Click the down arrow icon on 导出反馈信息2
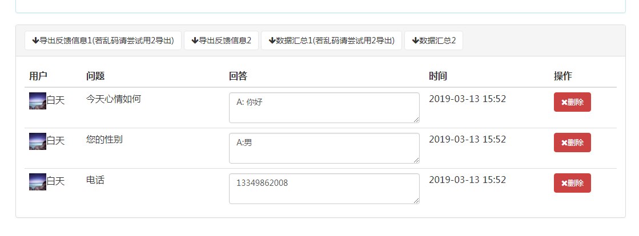 coord(195,40)
